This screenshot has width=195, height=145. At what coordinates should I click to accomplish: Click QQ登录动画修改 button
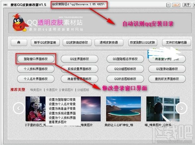167,69
